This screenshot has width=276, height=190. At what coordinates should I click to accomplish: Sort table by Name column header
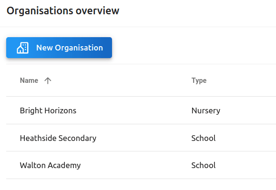tap(29, 80)
